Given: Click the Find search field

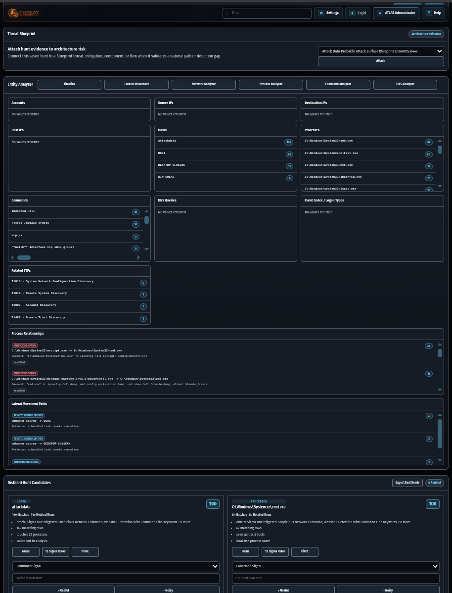Looking at the screenshot, I should [x=267, y=13].
